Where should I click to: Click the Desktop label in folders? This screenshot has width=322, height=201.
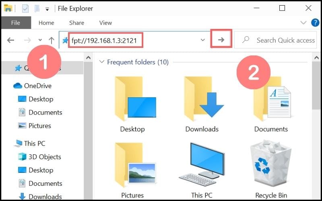tap(132, 129)
